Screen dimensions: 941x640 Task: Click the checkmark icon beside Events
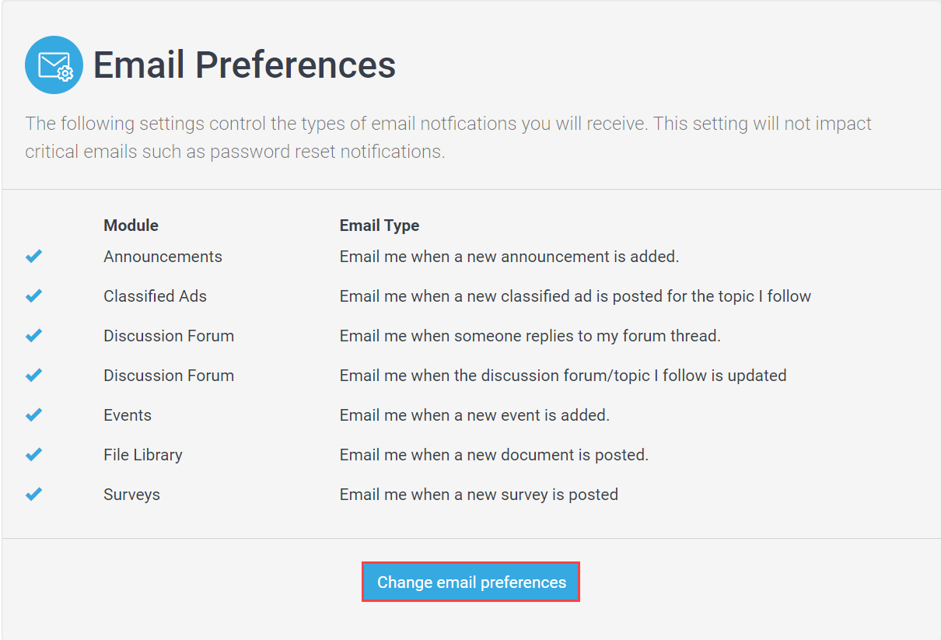[x=33, y=414]
